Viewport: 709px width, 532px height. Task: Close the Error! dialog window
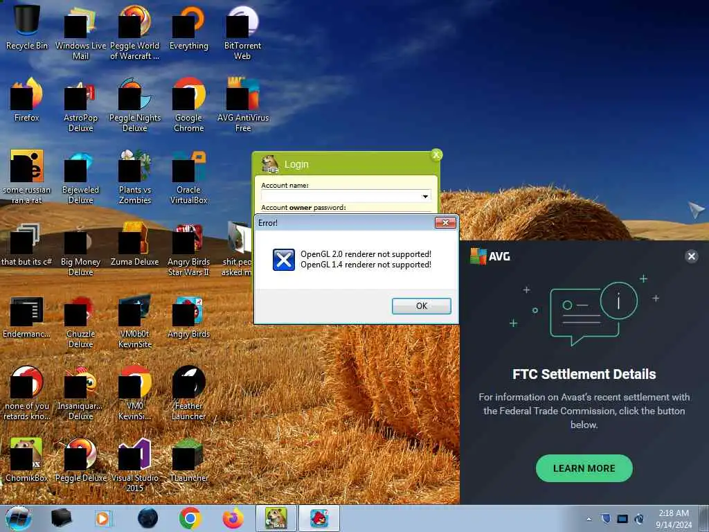click(445, 222)
